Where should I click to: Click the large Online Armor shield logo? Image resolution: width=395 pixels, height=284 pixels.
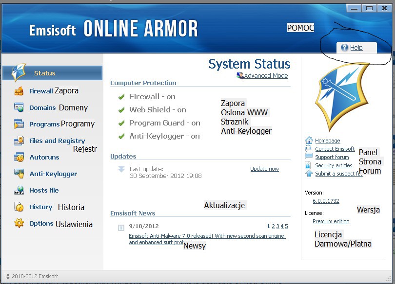[x=342, y=97]
